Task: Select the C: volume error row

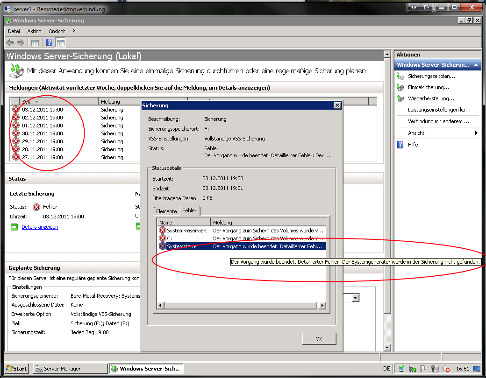Action: [x=242, y=238]
